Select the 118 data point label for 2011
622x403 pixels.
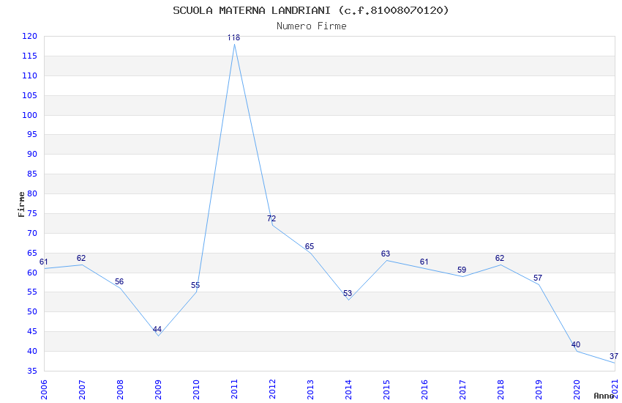(233, 37)
